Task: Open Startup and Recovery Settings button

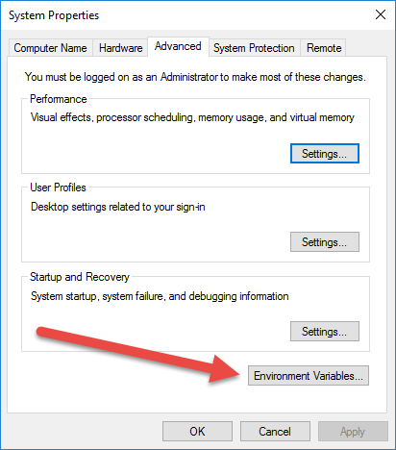Action: coord(325,332)
